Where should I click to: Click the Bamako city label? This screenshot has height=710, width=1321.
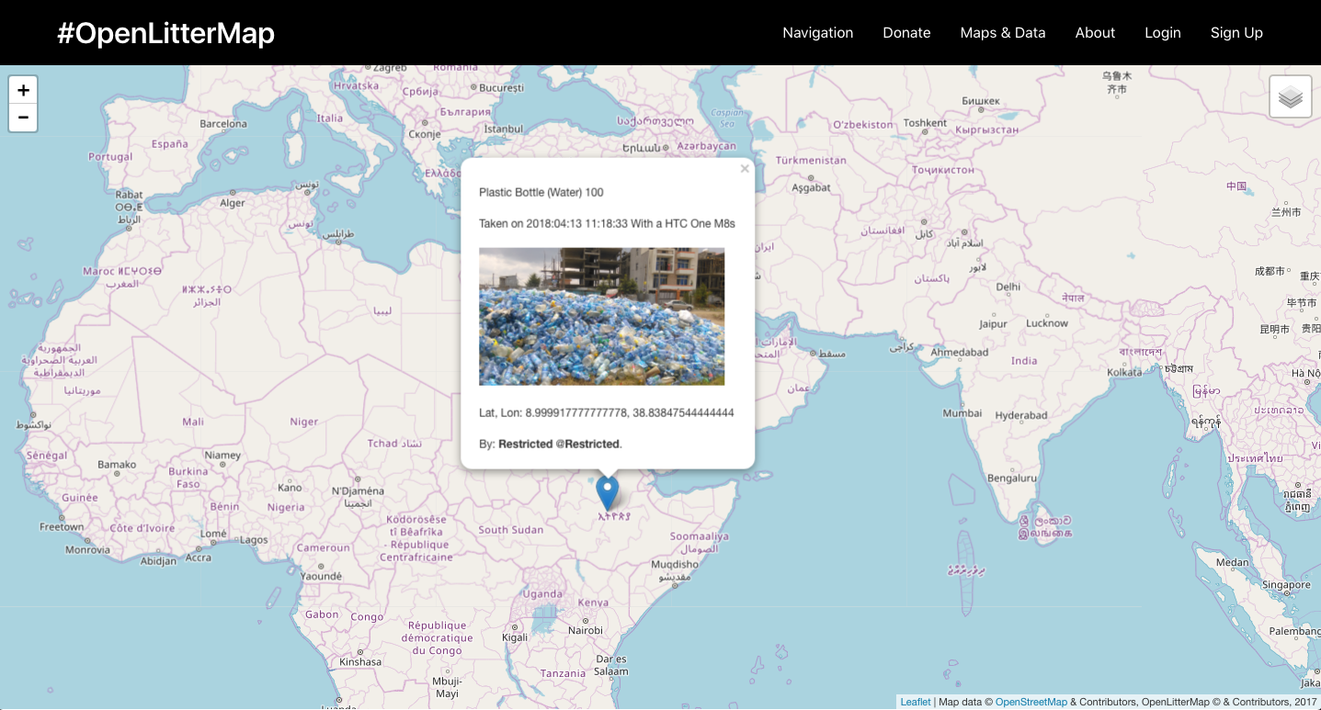point(117,465)
